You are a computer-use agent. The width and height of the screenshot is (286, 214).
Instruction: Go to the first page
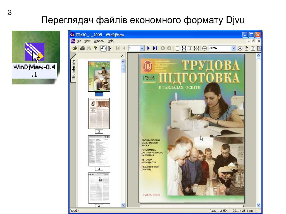(118, 48)
